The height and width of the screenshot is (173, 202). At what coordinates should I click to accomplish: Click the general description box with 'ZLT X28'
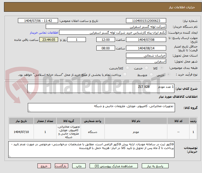tap(101, 88)
